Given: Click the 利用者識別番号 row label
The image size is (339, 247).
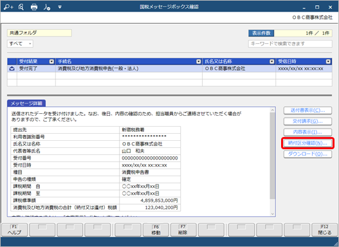Looking at the screenshot, I should 29,137.
